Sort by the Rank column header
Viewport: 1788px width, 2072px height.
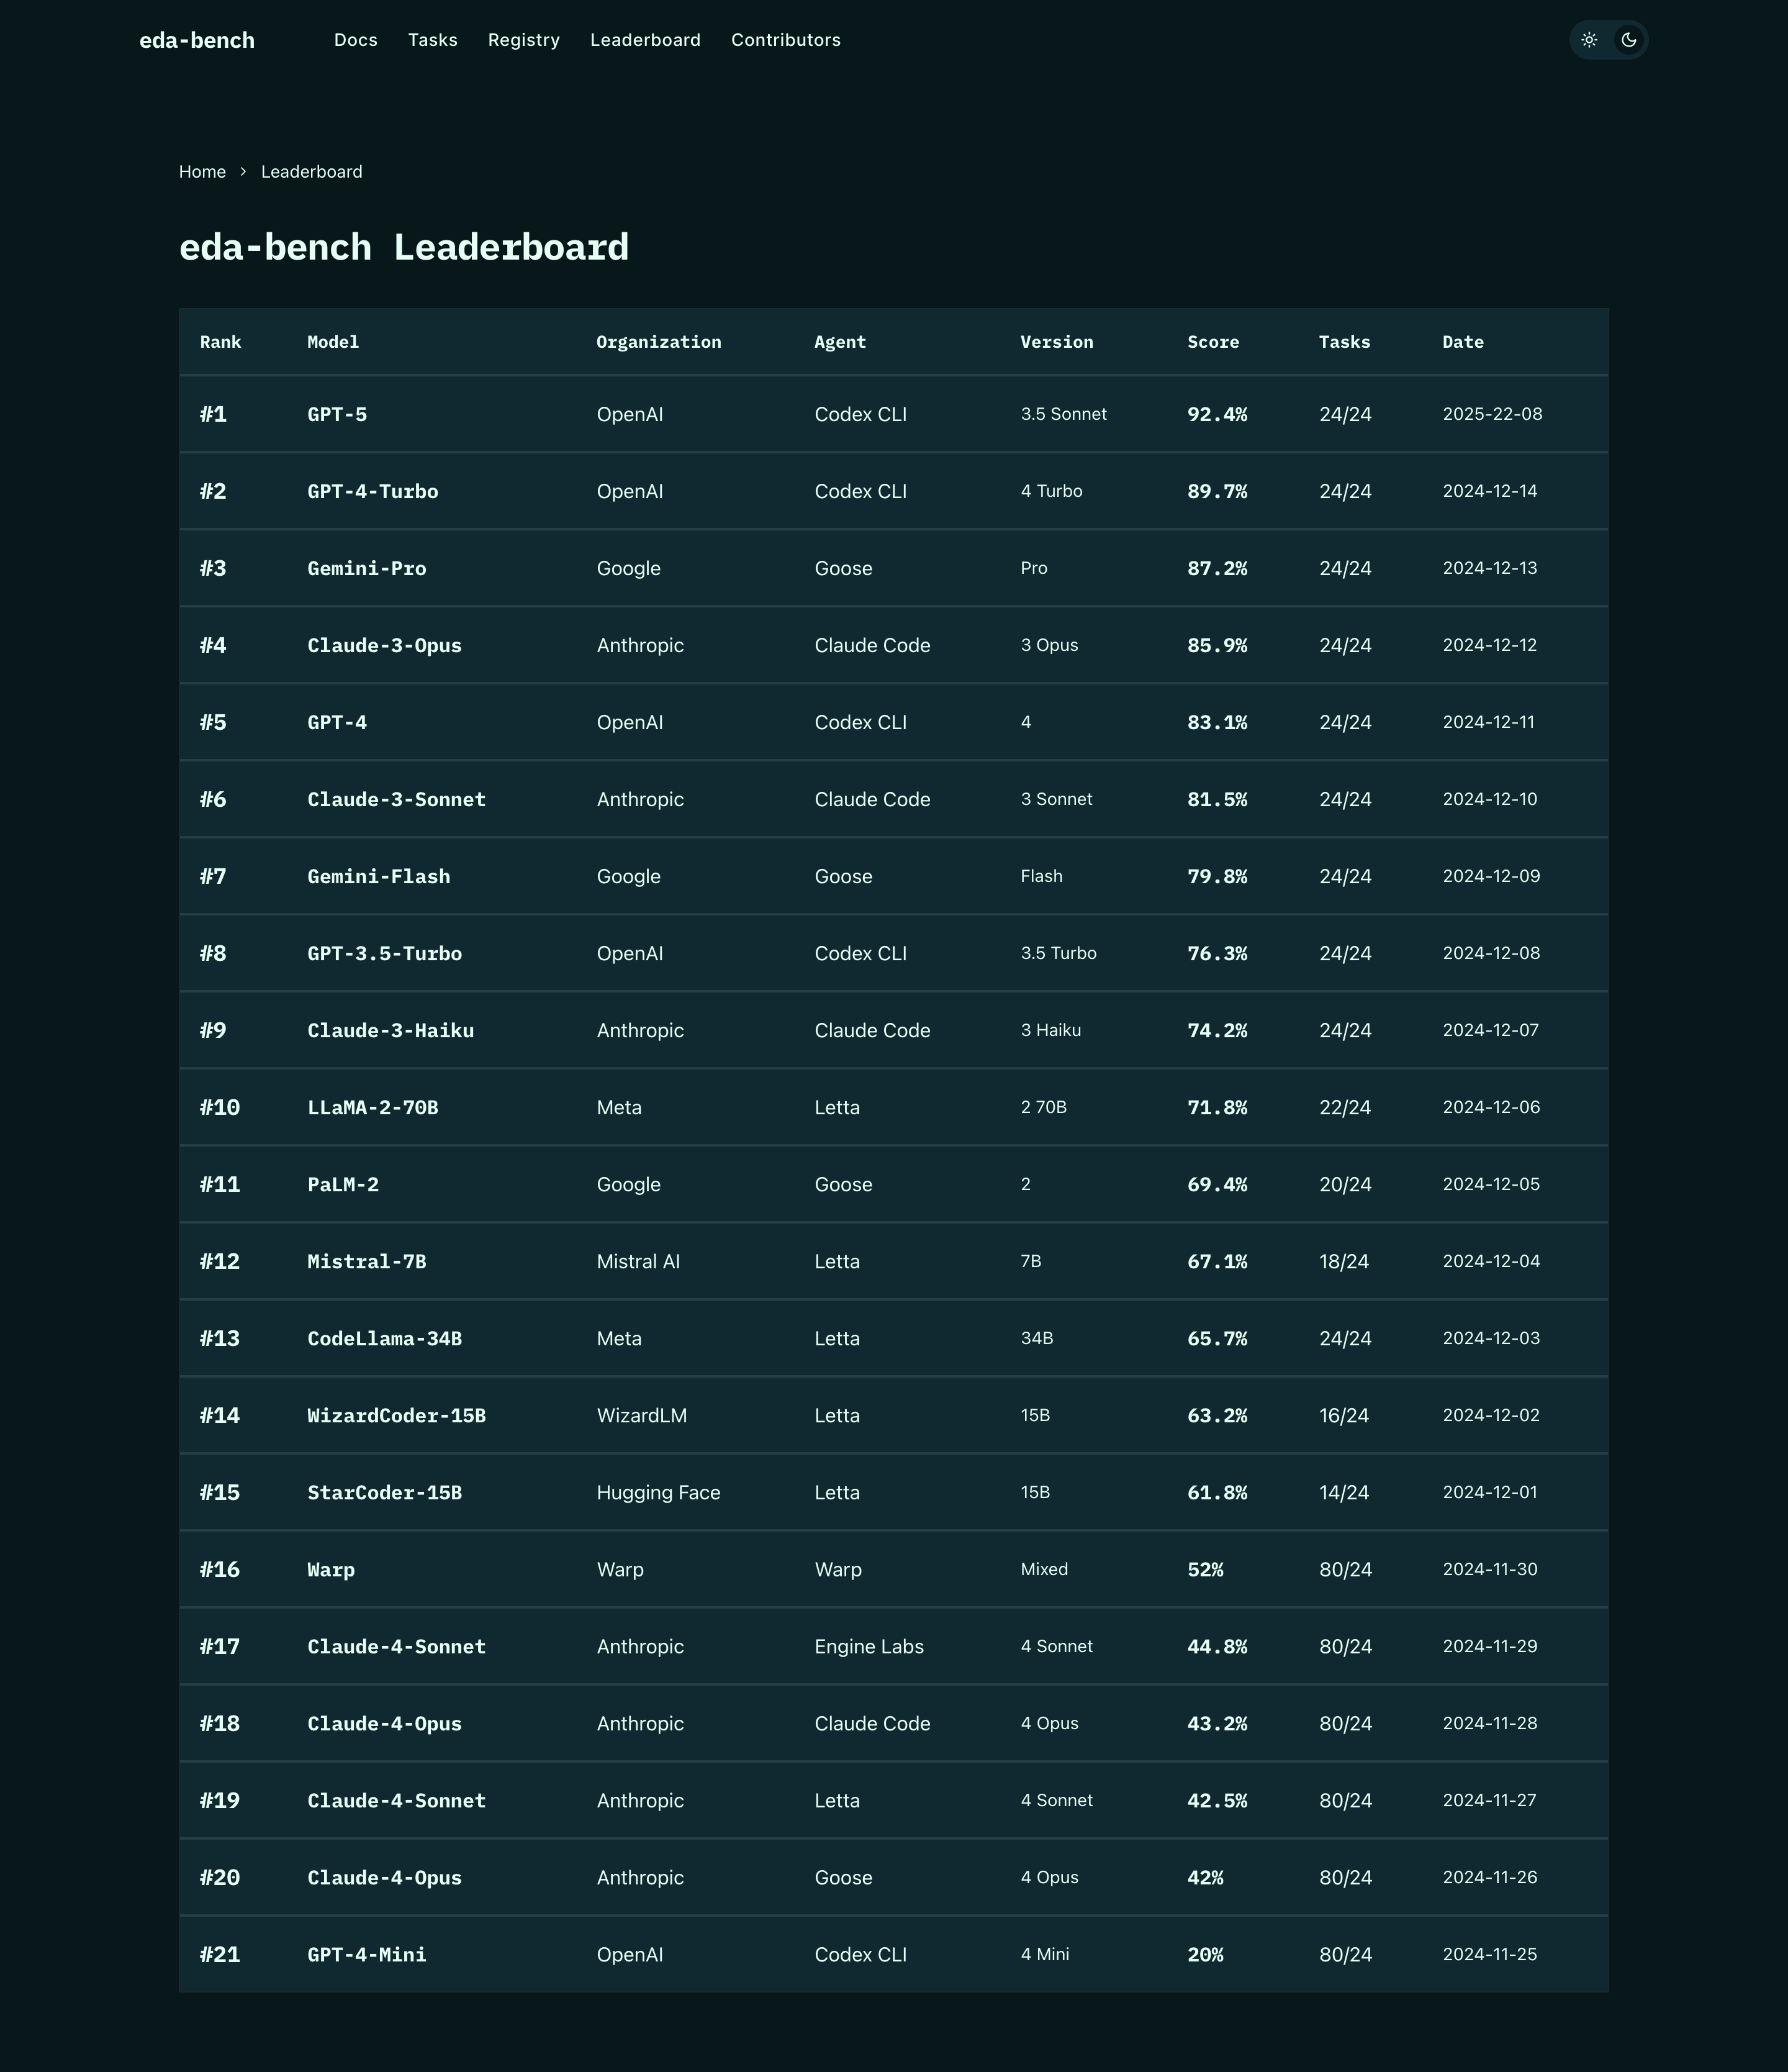pyautogui.click(x=220, y=342)
